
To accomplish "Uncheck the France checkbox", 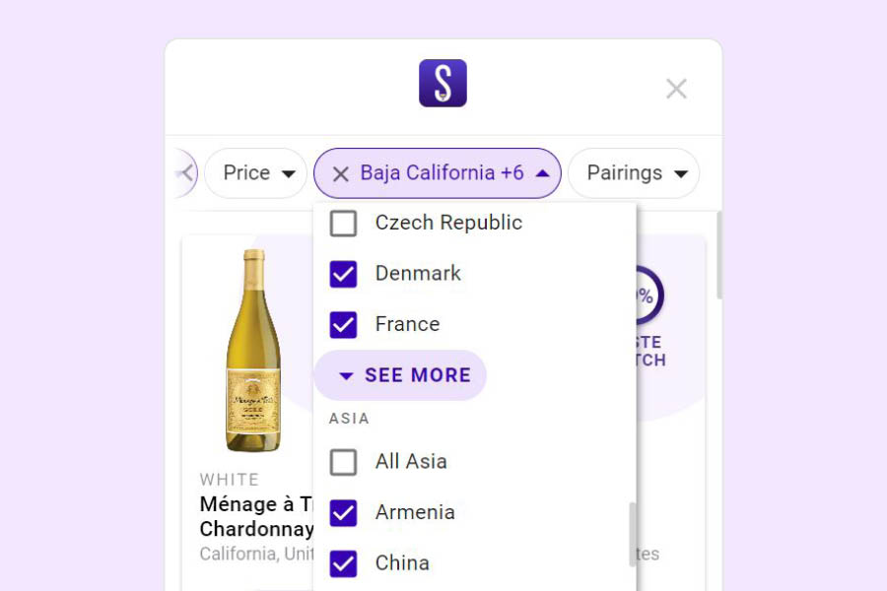I will point(343,325).
